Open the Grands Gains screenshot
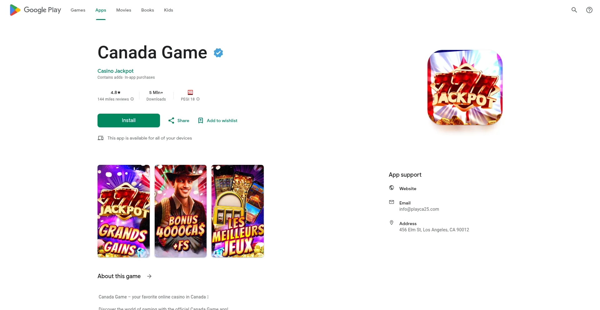The image size is (600, 310). 123,211
